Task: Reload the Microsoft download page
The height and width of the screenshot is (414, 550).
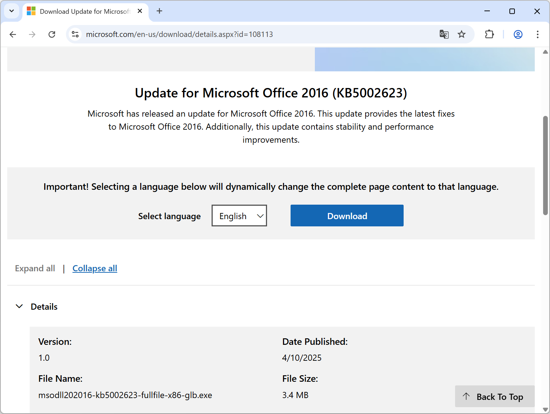Action: [x=52, y=34]
